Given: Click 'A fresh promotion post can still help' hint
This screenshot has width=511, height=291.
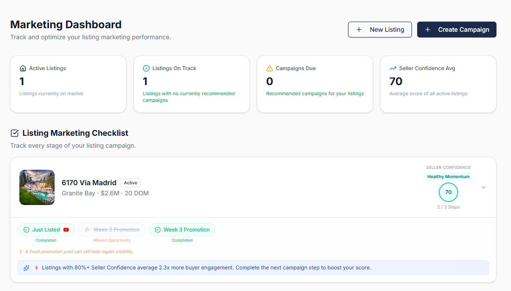Looking at the screenshot, I should pyautogui.click(x=79, y=251).
